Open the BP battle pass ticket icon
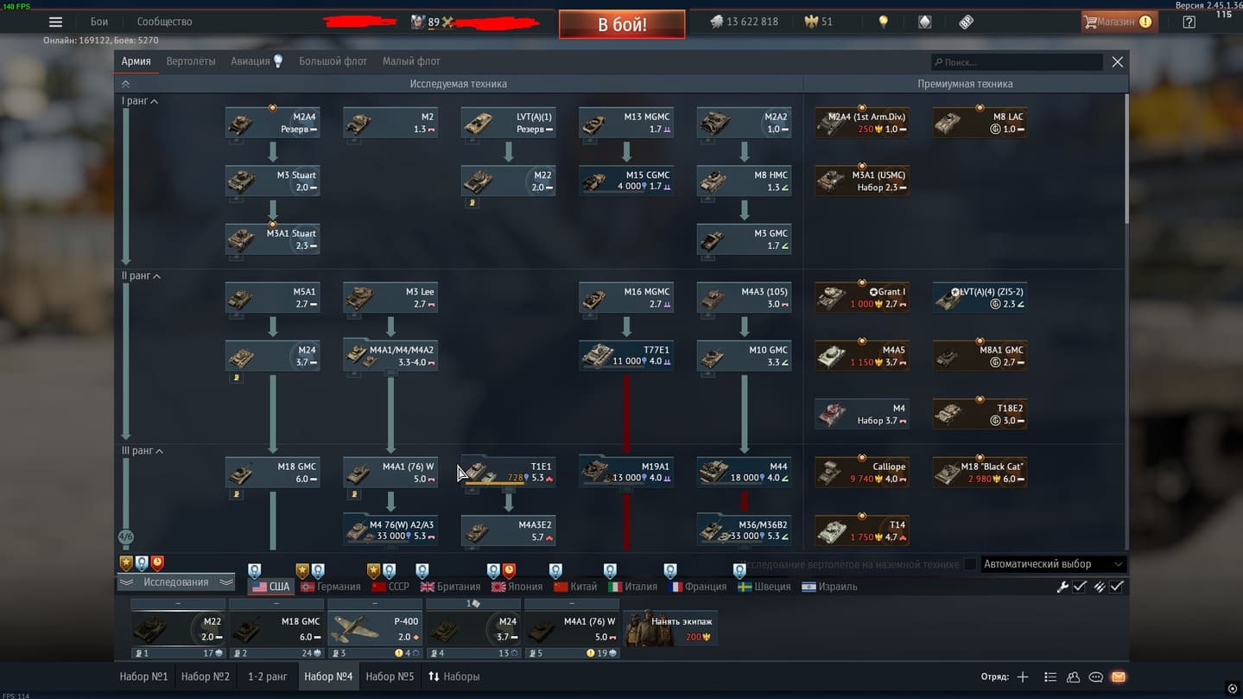The height and width of the screenshot is (699, 1243). coord(966,22)
